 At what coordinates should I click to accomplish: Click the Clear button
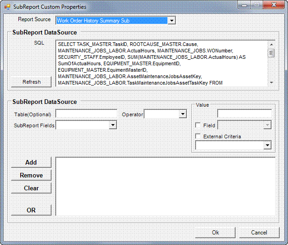pos(31,188)
